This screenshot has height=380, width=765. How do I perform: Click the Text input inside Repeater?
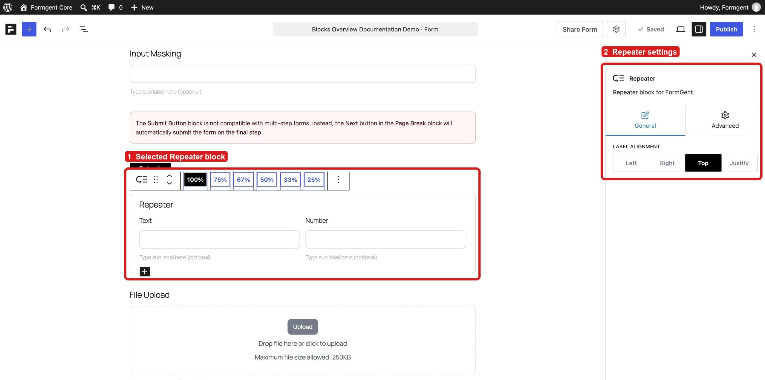(220, 239)
